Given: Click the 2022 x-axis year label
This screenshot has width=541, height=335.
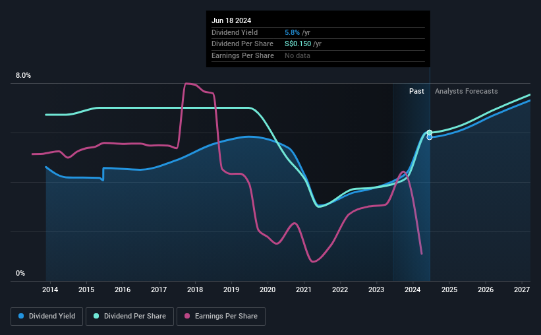Looking at the screenshot, I should click(340, 289).
